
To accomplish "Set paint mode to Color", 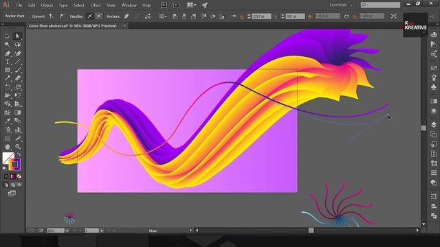I will [x=6, y=176].
